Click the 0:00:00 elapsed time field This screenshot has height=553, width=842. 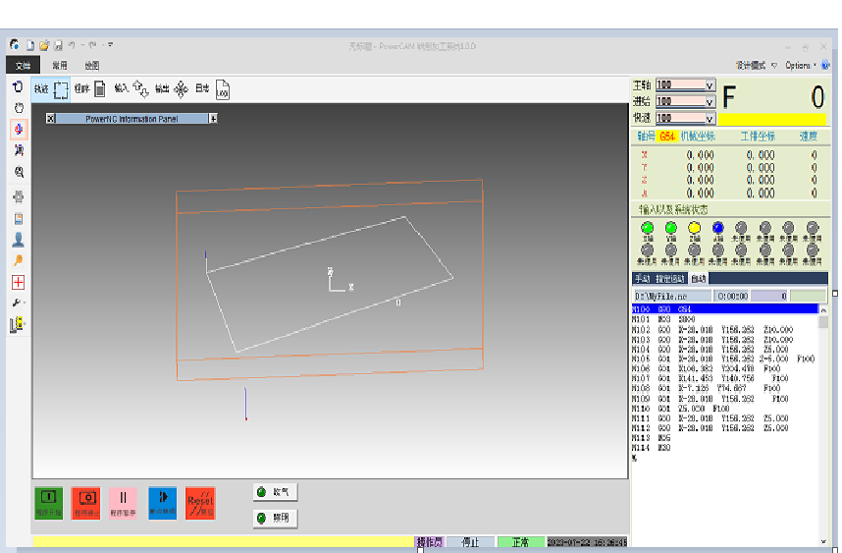(732, 296)
